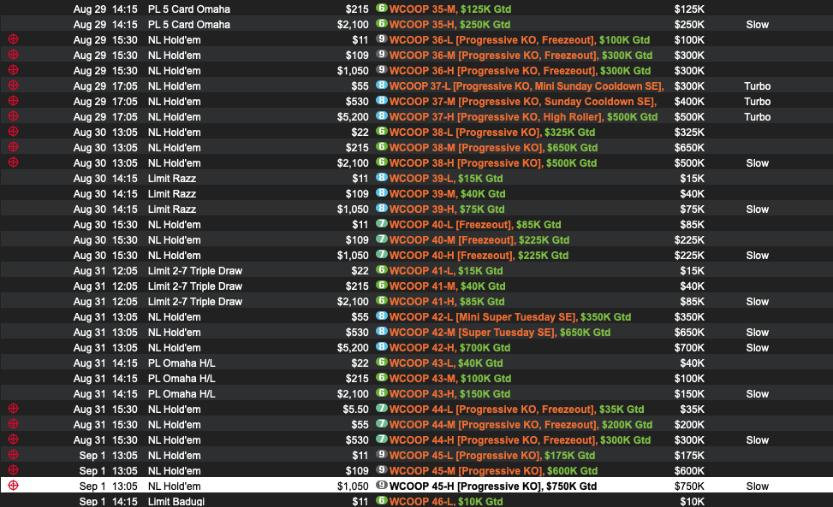Click the 8-max badge on WCOOP 39-L
This screenshot has width=833, height=507.
point(382,177)
